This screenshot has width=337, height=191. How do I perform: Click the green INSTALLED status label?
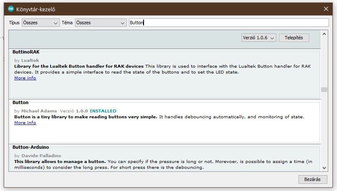tap(103, 111)
